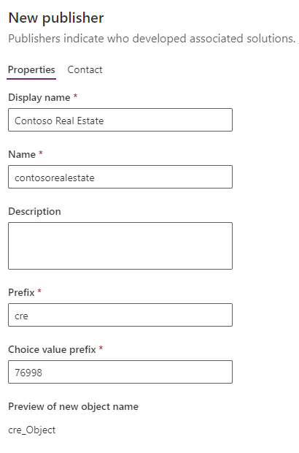Click the Name field label
Viewport: 299px width, 453px height.
pyautogui.click(x=22, y=154)
